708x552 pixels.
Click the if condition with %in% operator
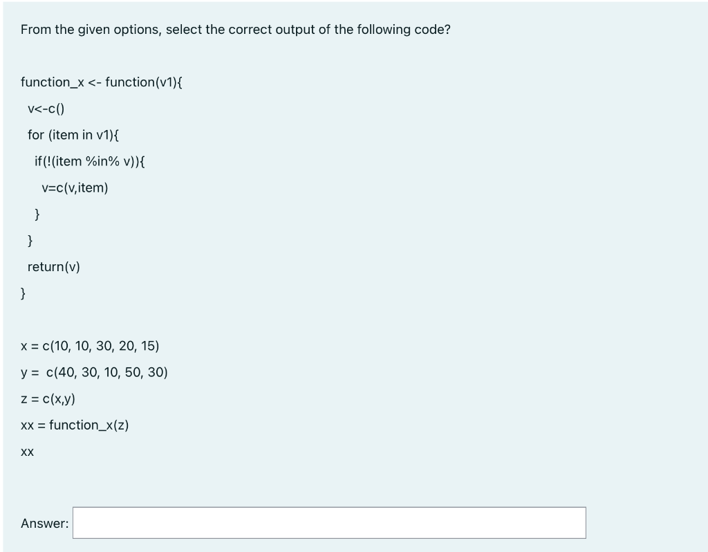(x=93, y=160)
